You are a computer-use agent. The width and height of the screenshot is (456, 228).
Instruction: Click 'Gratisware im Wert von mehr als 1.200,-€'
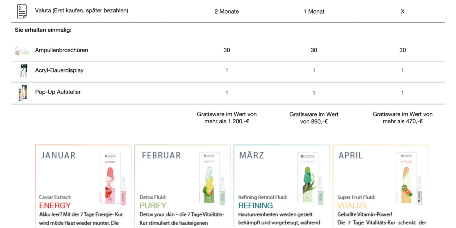(227, 118)
